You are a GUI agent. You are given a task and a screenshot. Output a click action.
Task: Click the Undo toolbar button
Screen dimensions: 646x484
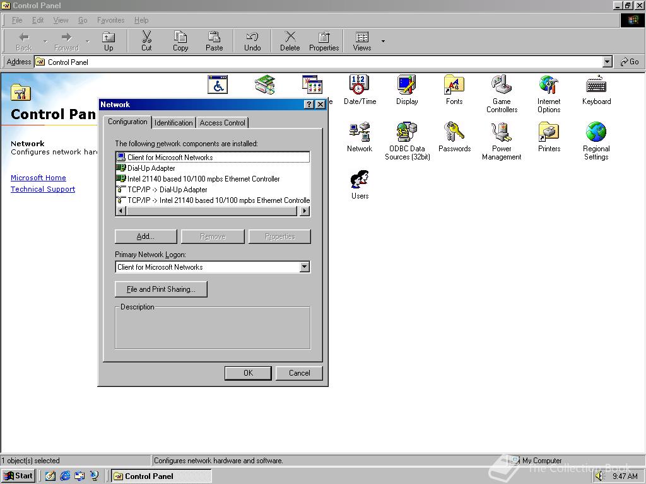(x=252, y=41)
